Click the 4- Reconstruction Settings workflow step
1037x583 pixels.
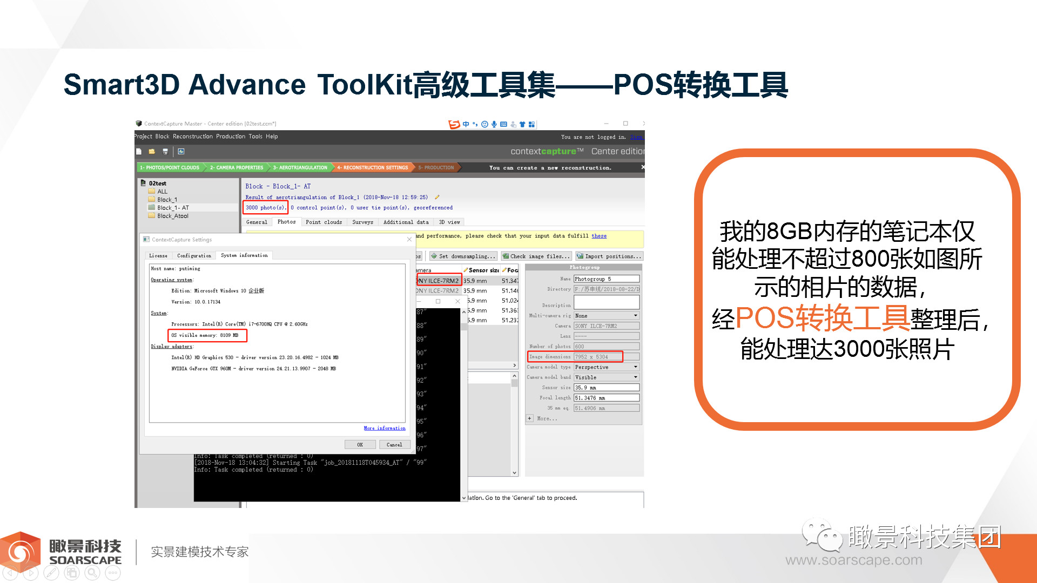(373, 167)
